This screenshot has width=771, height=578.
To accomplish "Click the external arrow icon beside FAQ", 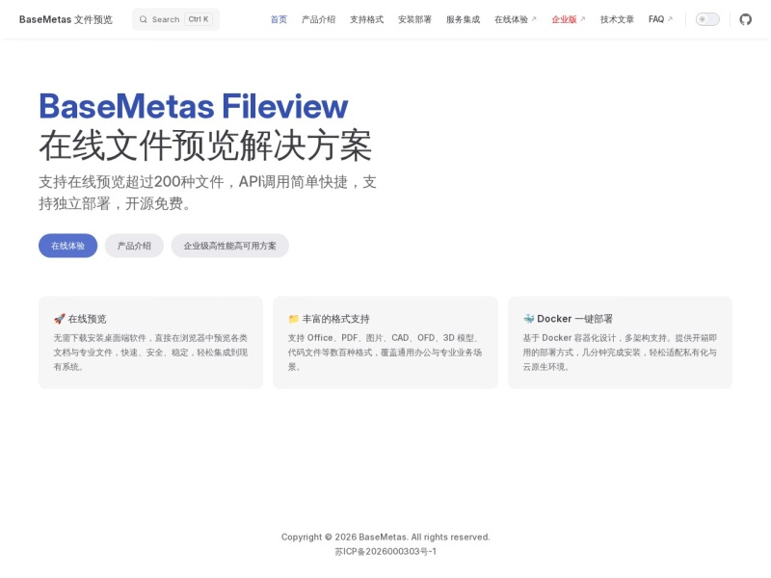I will (670, 18).
